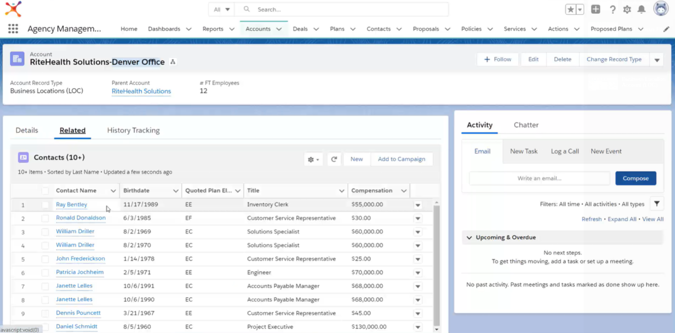The height and width of the screenshot is (333, 675).
Task: Open the App Launcher waffle icon
Action: point(13,29)
